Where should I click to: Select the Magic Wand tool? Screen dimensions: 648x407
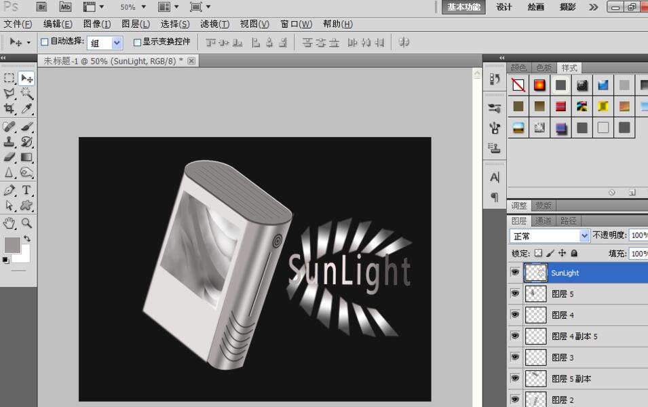[x=26, y=94]
